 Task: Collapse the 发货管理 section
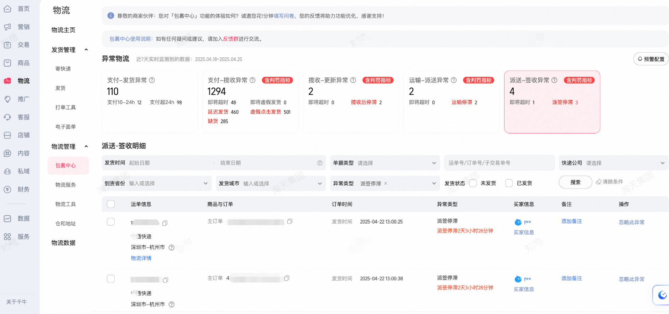86,50
